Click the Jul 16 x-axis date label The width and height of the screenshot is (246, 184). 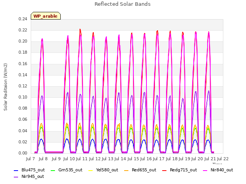(x=146, y=159)
